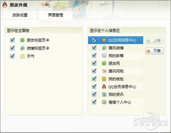This screenshot has width=171, height=133.
Task: Uncheck the 微博标签页卡 checkbox
Action: pos(12,48)
